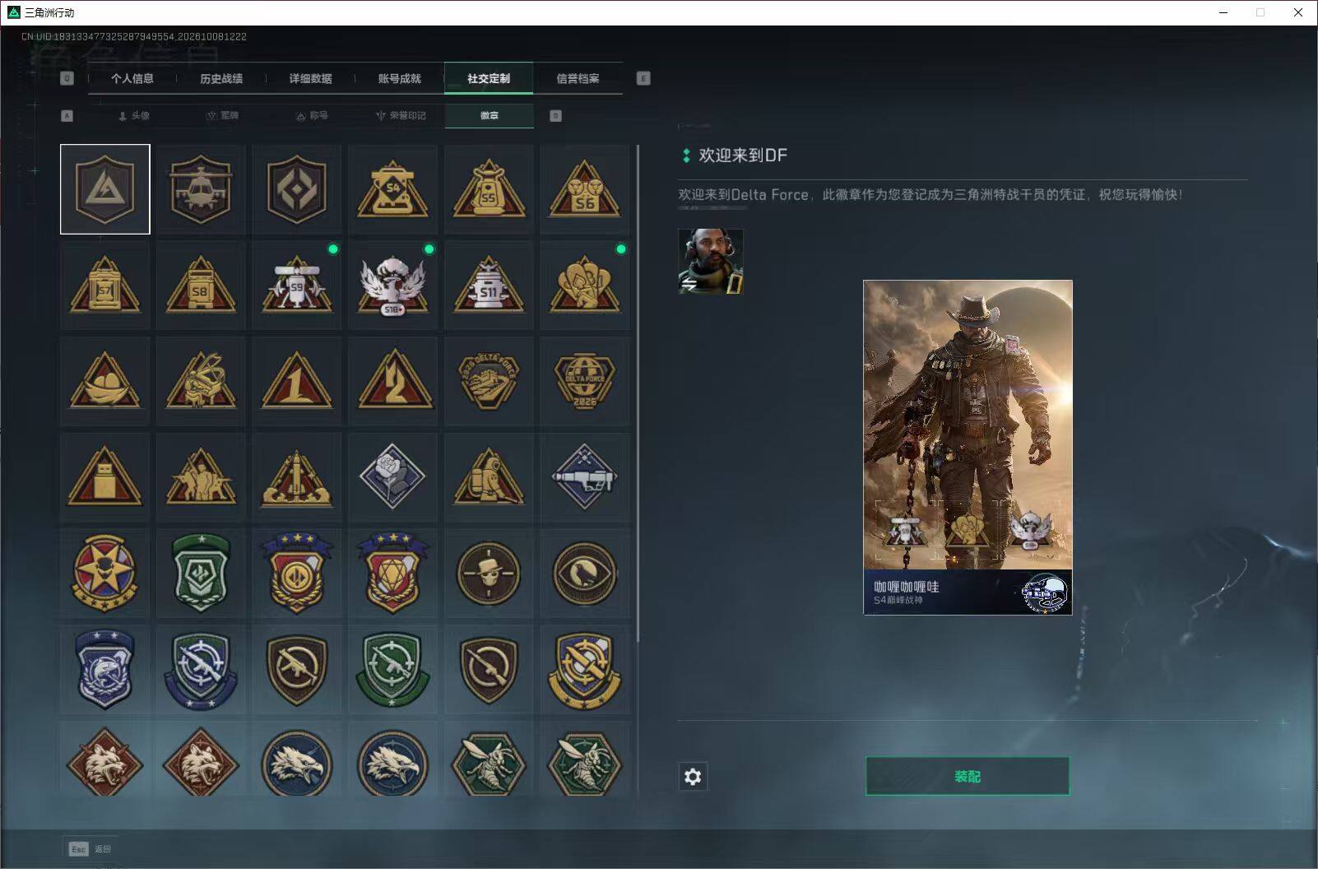This screenshot has width=1318, height=869.
Task: Click the 装配 equip button
Action: point(968,776)
